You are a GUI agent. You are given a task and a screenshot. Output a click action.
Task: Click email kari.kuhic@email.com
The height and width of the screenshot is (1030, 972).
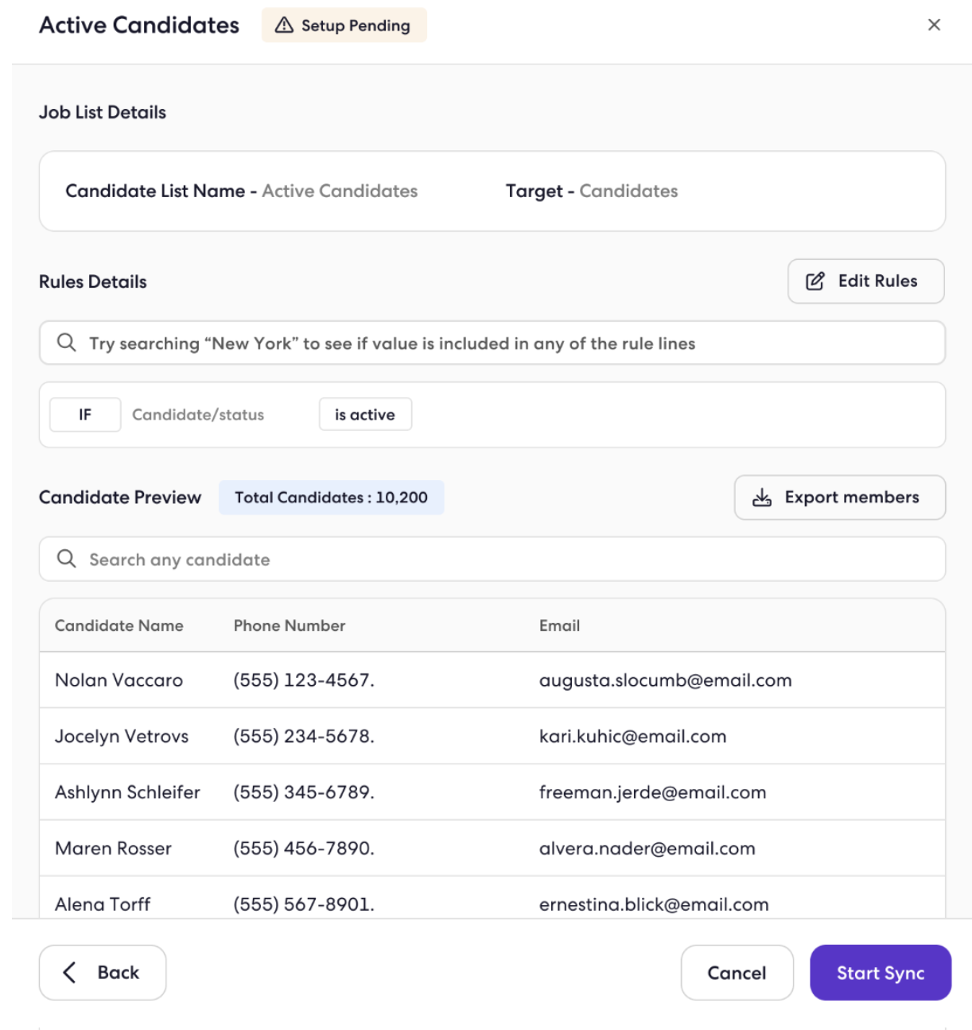(633, 737)
